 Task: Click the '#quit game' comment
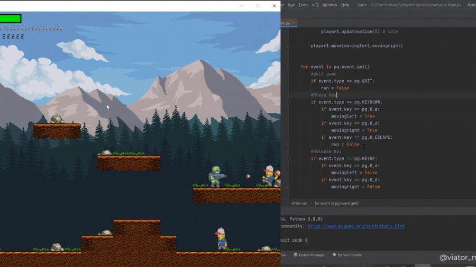point(323,74)
